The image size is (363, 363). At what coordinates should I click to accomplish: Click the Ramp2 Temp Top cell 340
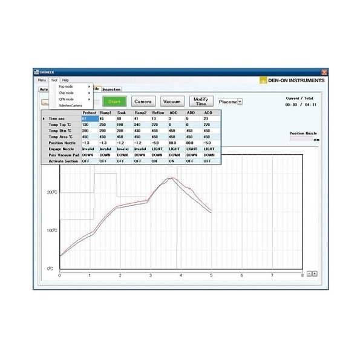pyautogui.click(x=142, y=125)
